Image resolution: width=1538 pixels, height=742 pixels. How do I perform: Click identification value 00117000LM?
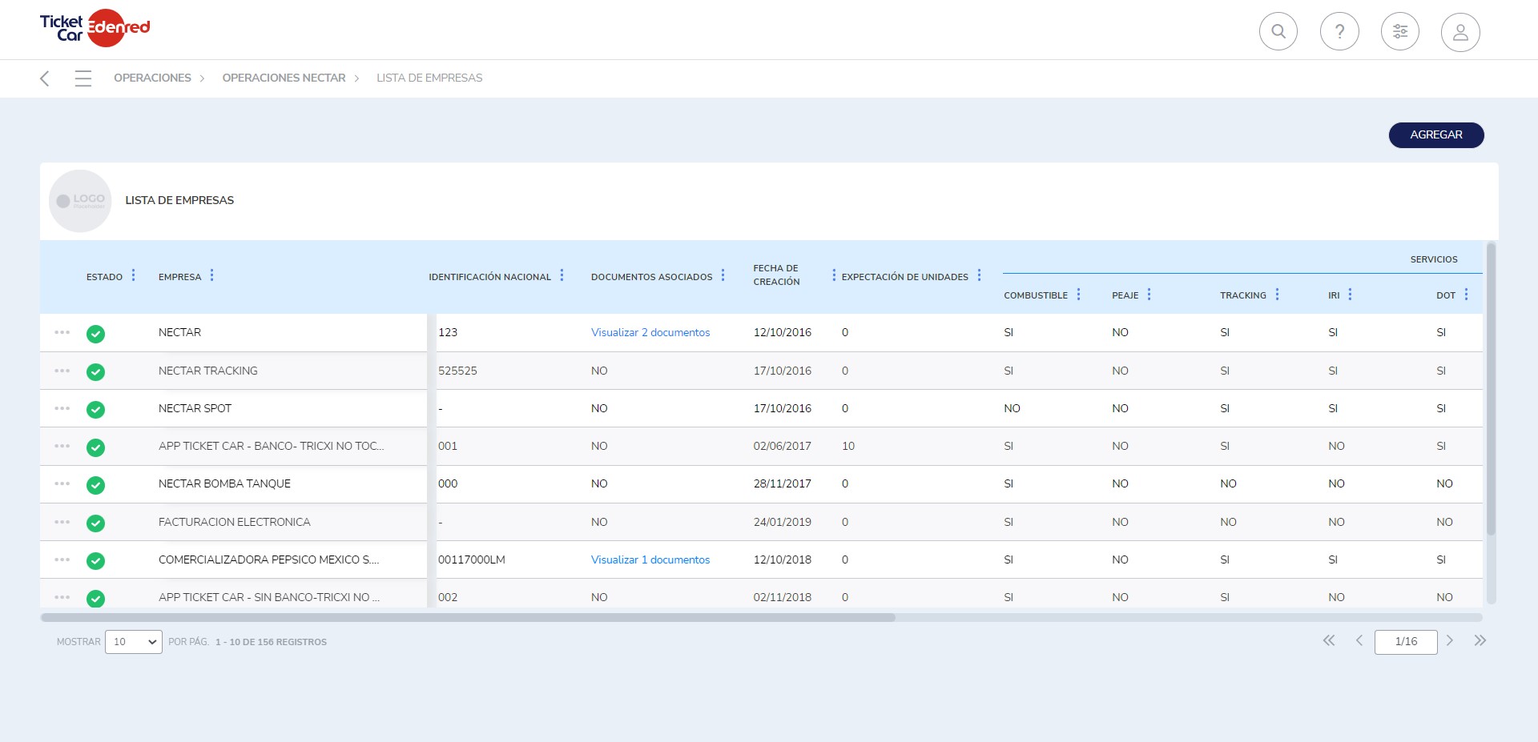tap(472, 560)
